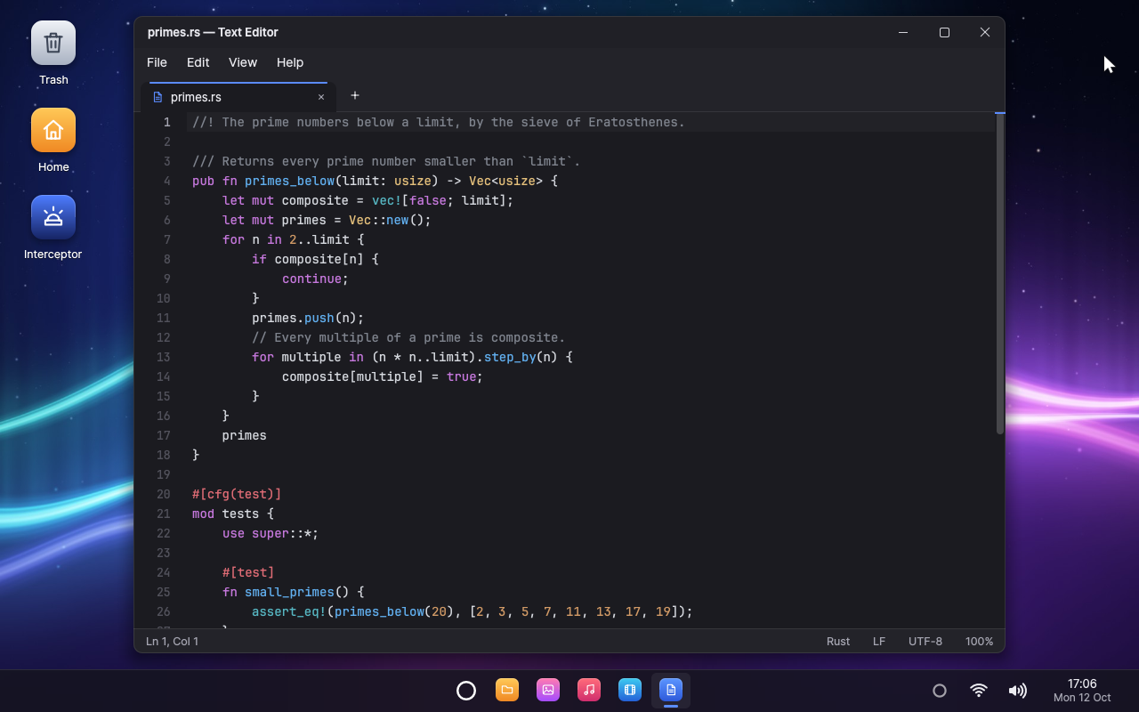Click the circular launcher button in the taskbar
Screen dimensions: 1139x712
click(466, 691)
